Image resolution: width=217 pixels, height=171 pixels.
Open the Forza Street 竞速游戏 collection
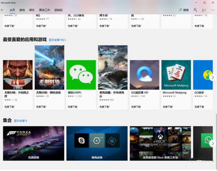34,143
